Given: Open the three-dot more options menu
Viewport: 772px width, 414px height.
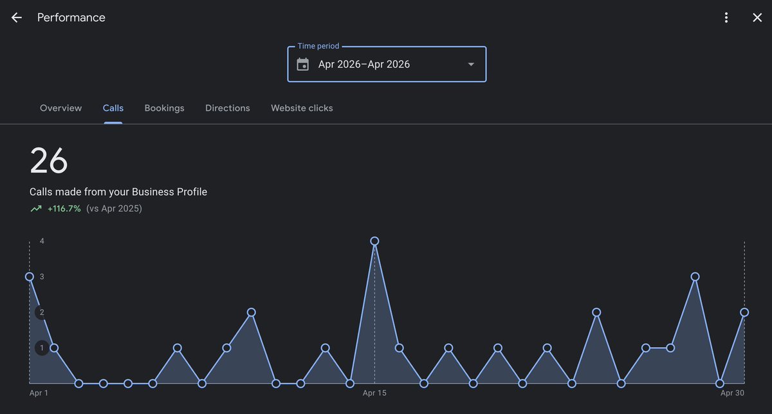Looking at the screenshot, I should 726,18.
